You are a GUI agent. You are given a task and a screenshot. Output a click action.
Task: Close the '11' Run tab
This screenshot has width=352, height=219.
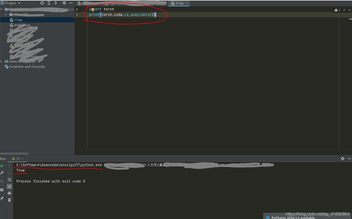(x=23, y=159)
